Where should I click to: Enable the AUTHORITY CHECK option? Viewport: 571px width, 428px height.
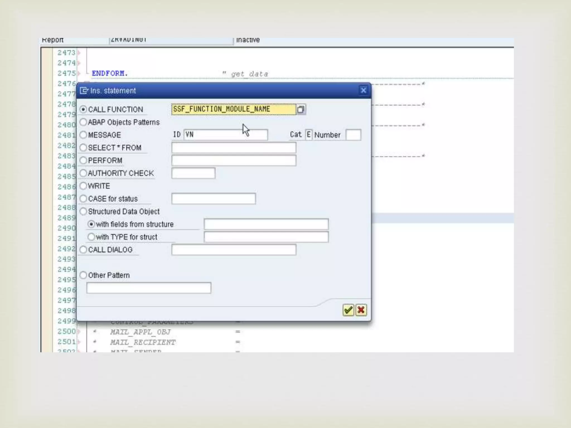click(x=83, y=173)
